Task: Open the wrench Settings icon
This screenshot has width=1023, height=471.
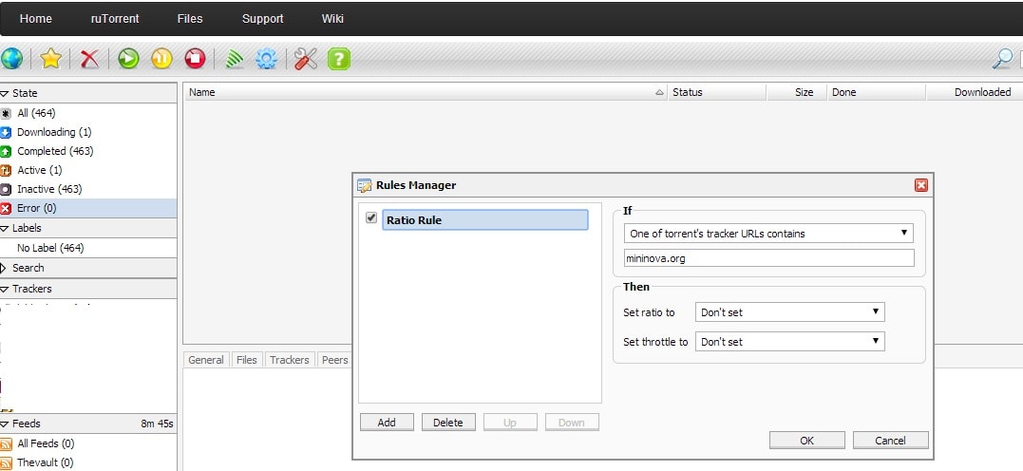Action: 305,59
